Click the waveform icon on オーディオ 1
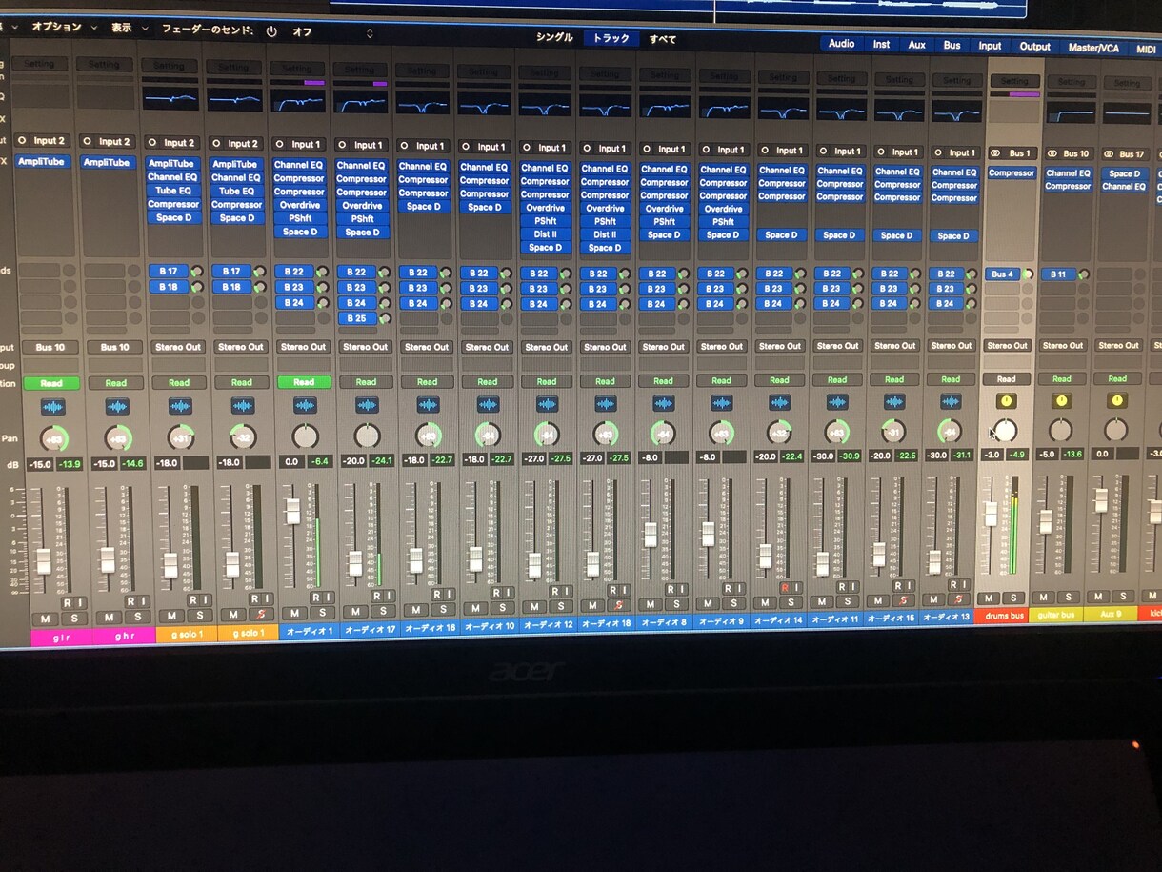 tap(305, 406)
